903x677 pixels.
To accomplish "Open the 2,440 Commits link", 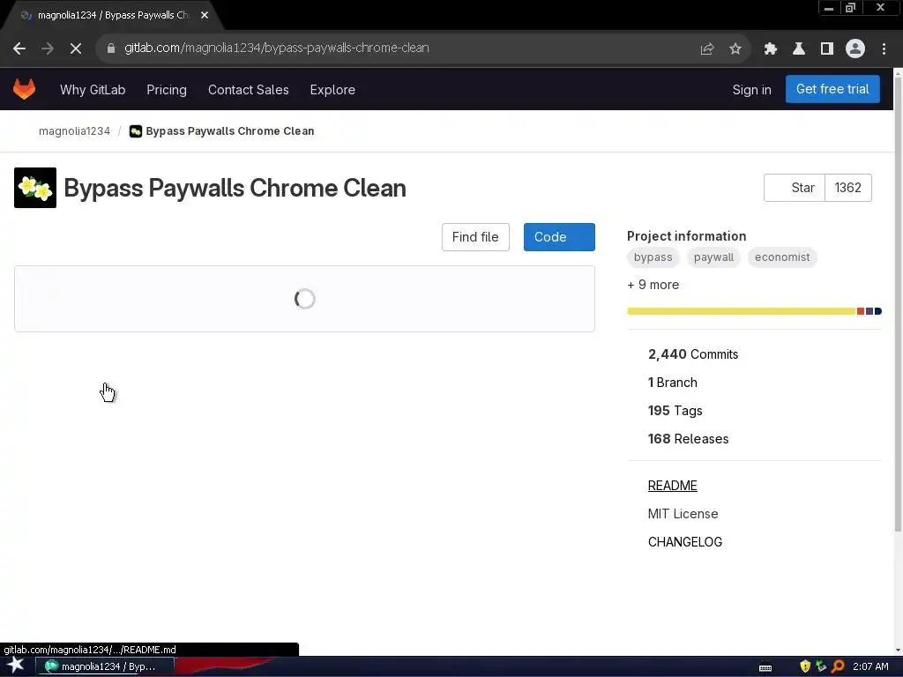I will point(693,354).
